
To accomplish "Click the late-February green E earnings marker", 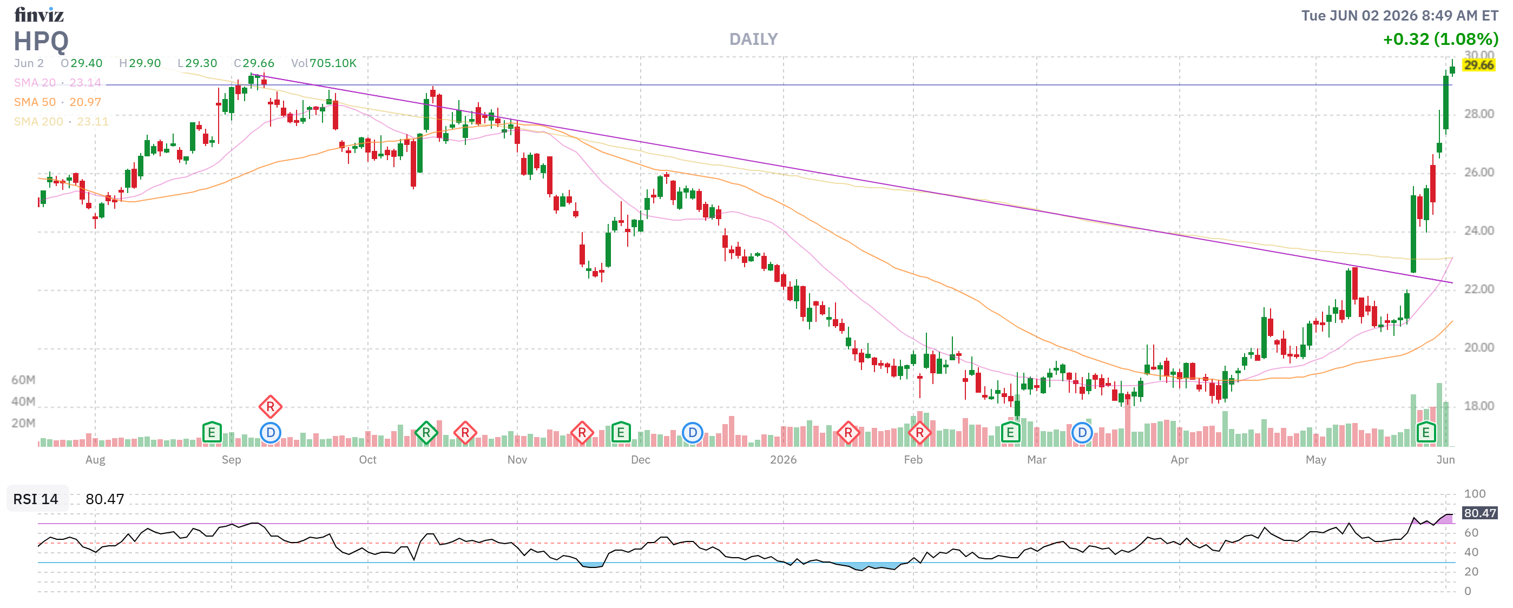I will click(1010, 433).
